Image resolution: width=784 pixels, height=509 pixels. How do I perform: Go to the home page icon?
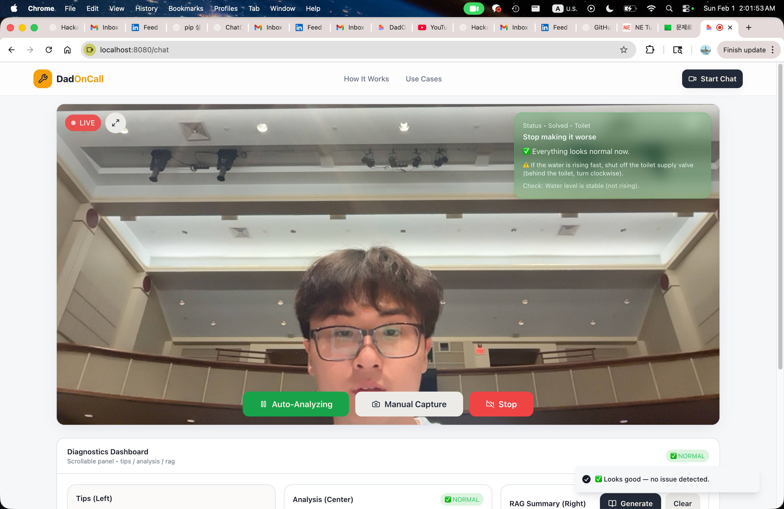tap(67, 50)
